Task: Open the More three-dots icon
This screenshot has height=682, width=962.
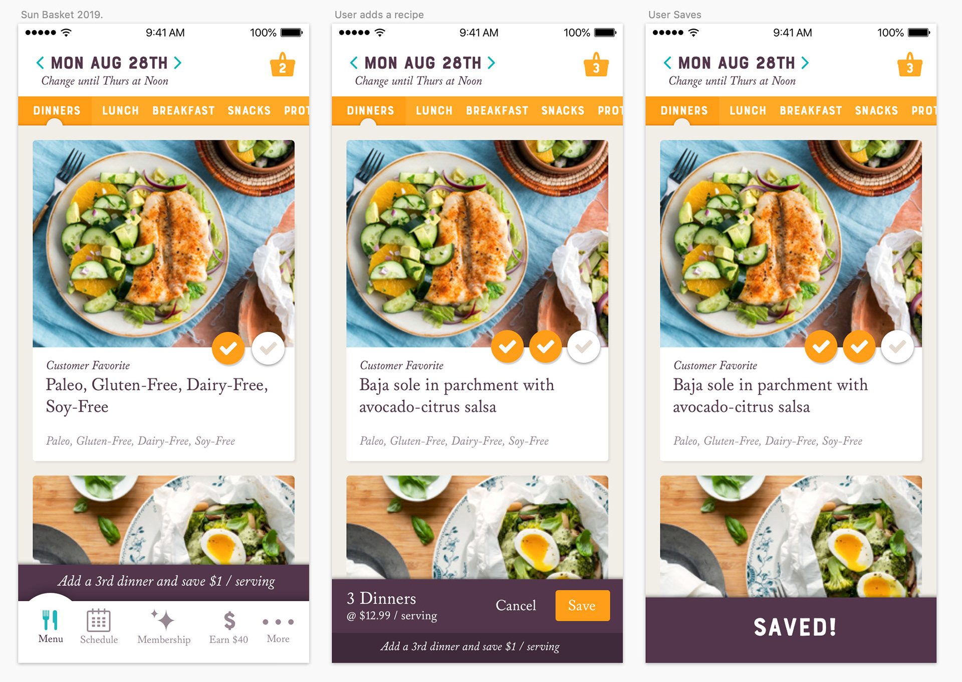Action: (278, 622)
